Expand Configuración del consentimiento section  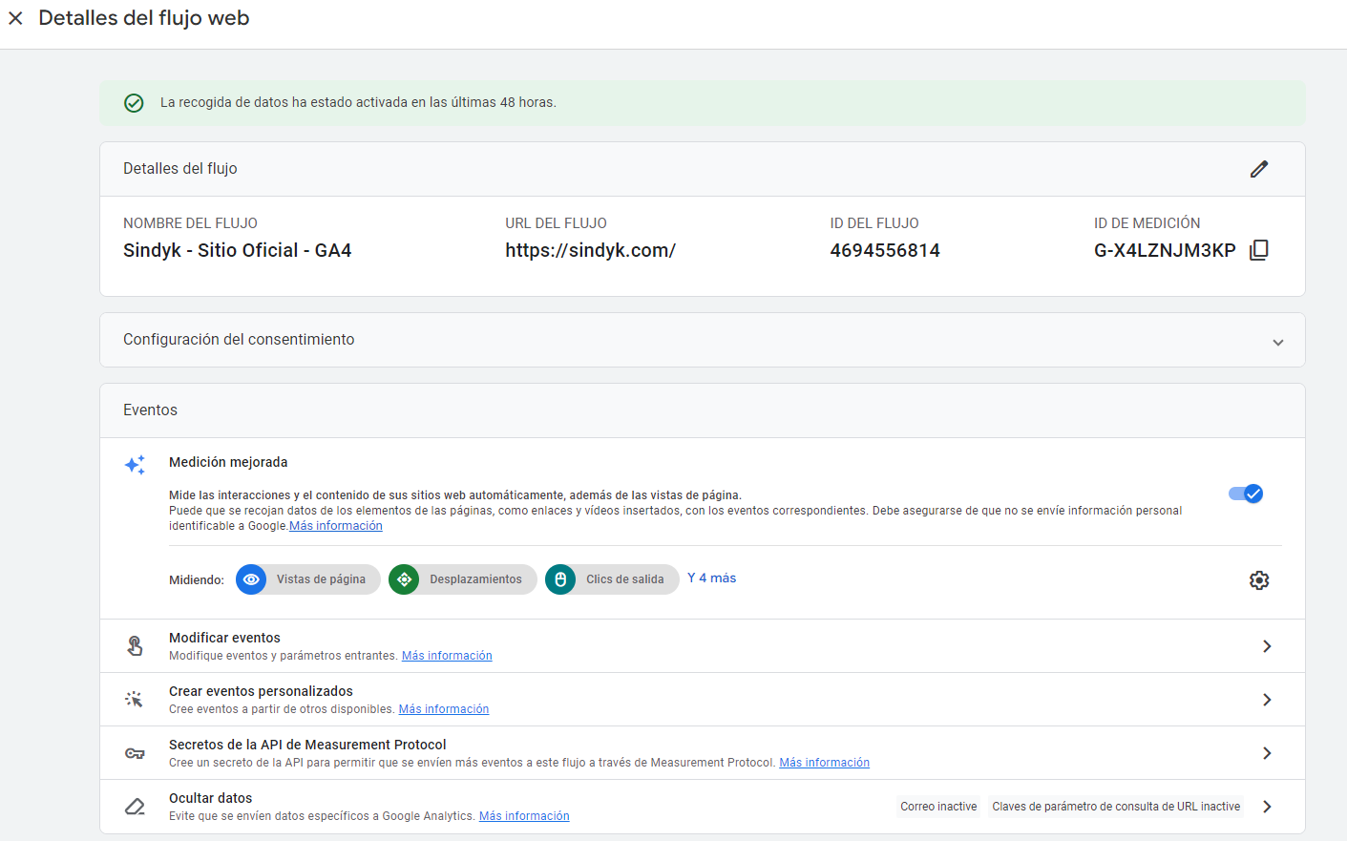coord(1277,342)
